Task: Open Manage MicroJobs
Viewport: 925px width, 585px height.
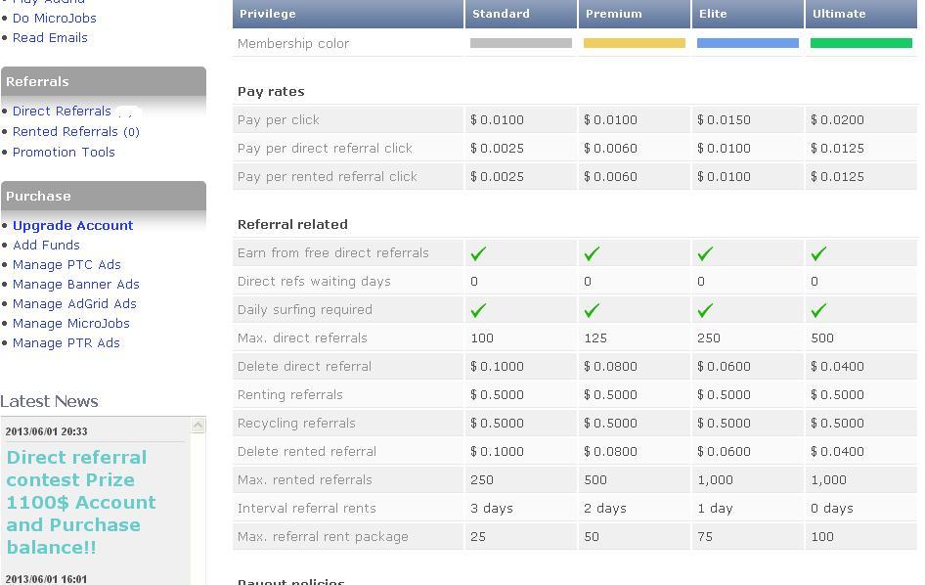Action: (70, 323)
